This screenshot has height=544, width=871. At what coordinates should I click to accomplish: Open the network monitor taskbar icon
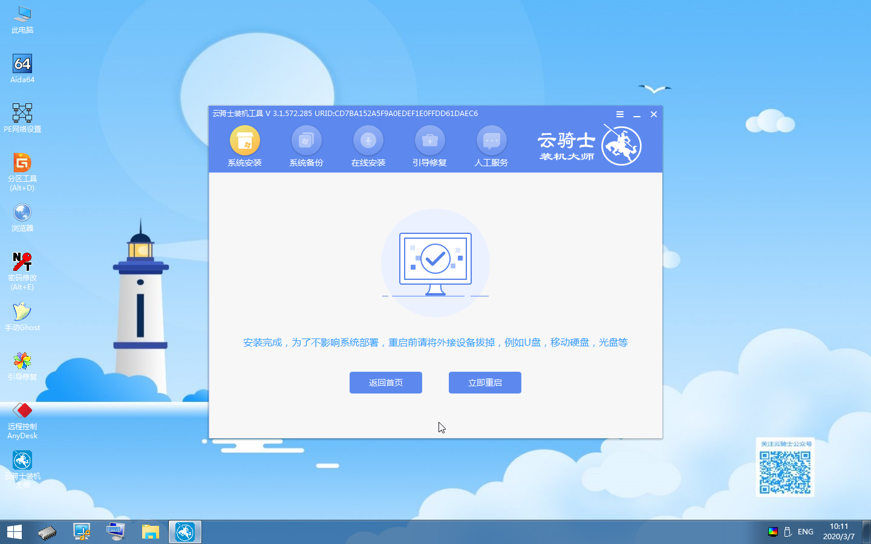[82, 532]
